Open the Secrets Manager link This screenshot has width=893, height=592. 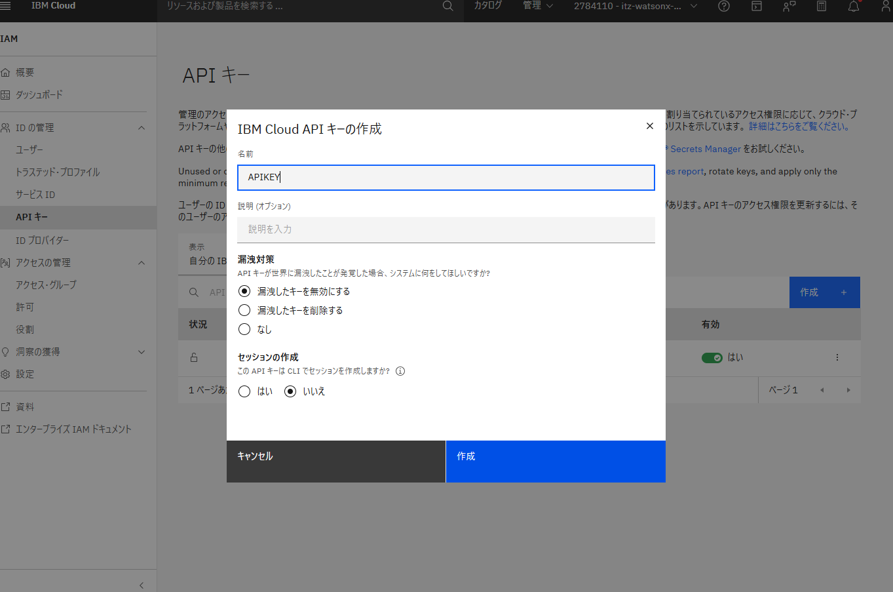[706, 149]
